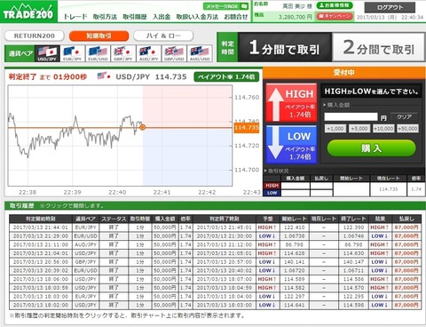This screenshot has height=327, width=426.
Task: Add +10,000 yen to purchase amount
Action: coord(383,129)
